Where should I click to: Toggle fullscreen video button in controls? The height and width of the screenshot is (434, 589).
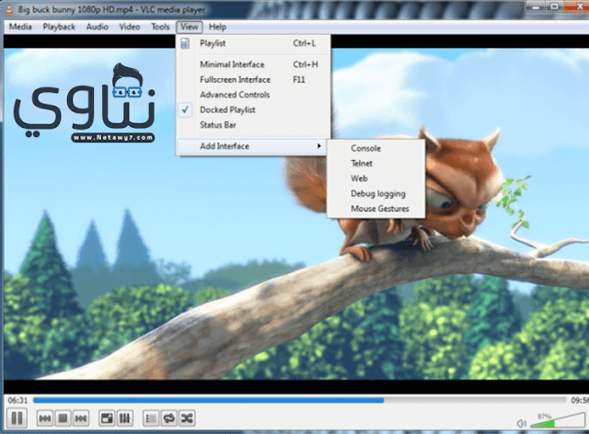click(x=107, y=418)
